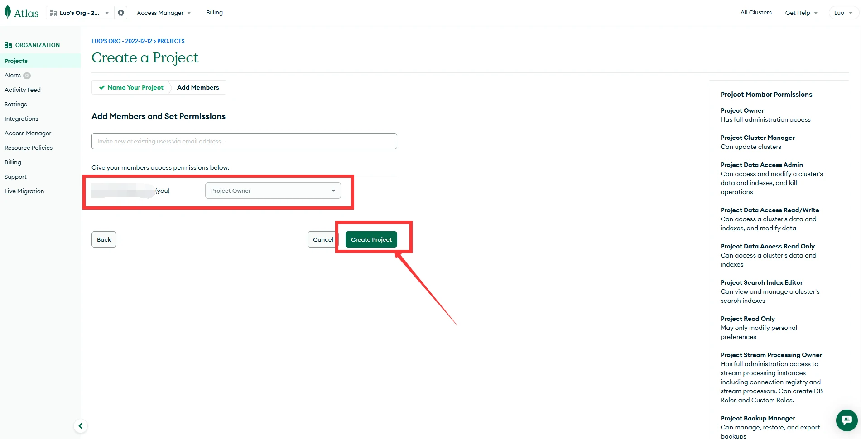The image size is (861, 439).
Task: Go back using the Back button
Action: [104, 239]
